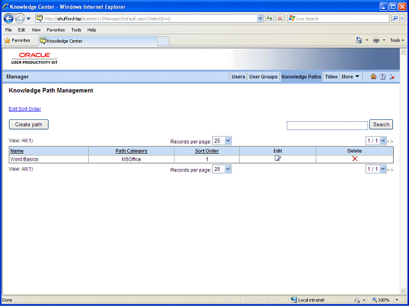
Task: Open the search provider dropdown arrow
Action: (402, 18)
